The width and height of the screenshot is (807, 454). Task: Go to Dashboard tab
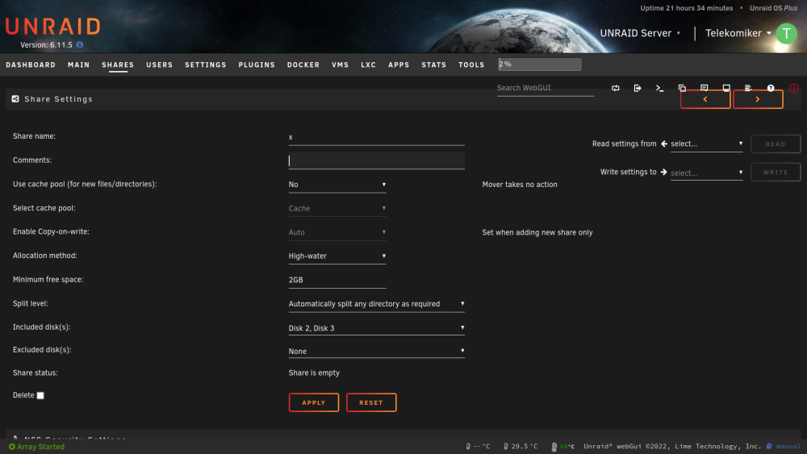[x=31, y=65]
